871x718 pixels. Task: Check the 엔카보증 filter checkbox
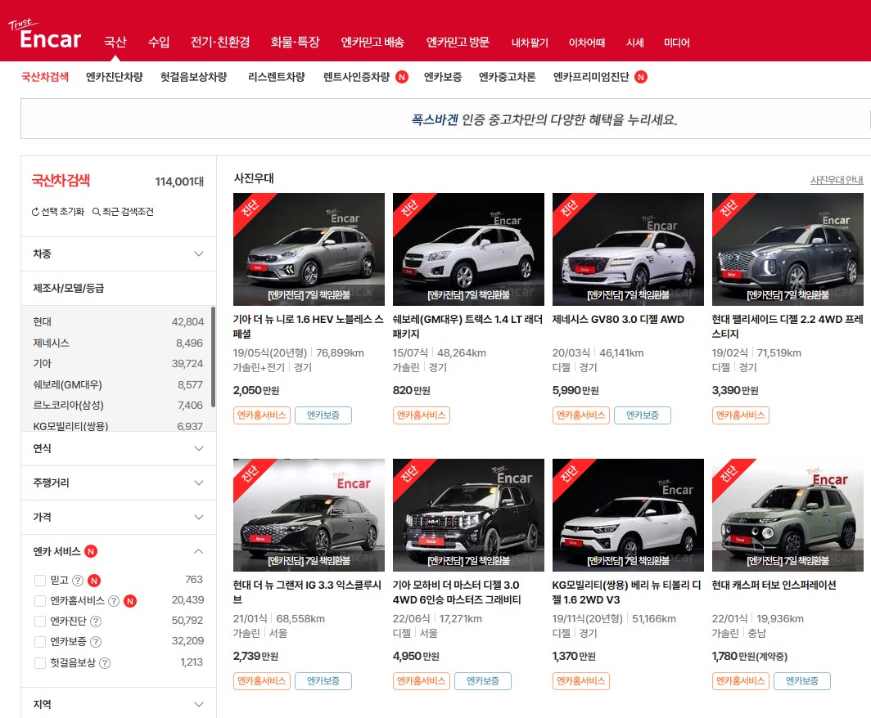(40, 642)
